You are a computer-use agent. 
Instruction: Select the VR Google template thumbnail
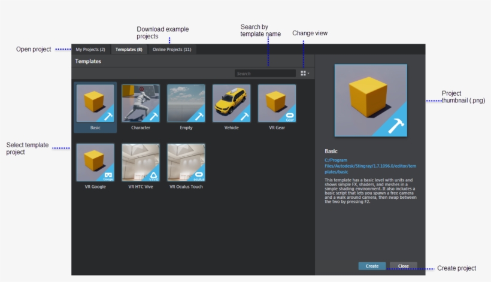[x=95, y=162]
